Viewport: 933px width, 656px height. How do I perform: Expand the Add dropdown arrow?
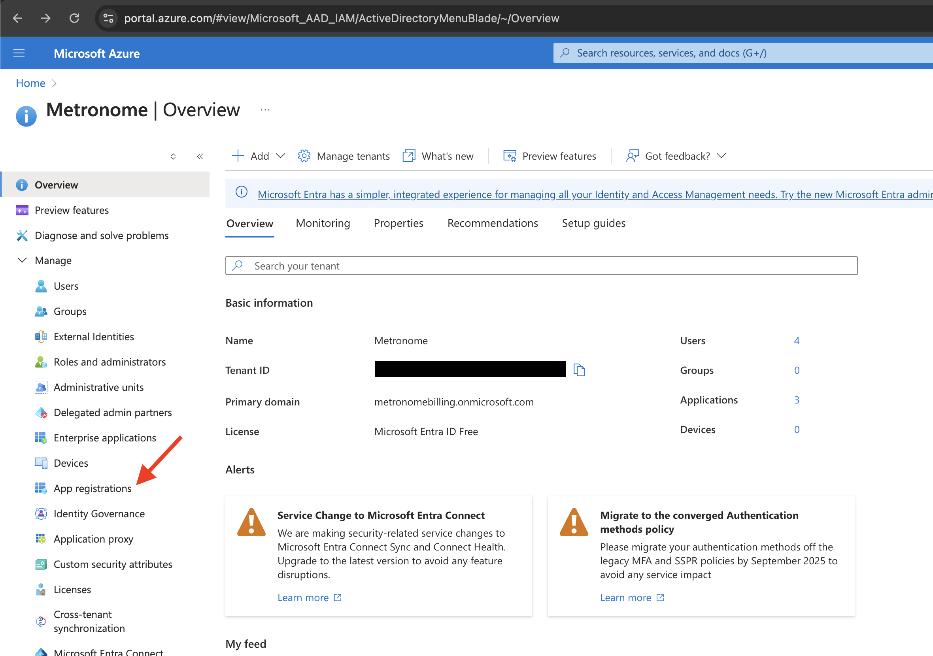point(280,156)
